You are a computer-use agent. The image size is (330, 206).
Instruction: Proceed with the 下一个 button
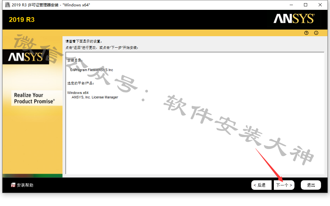[284, 185]
